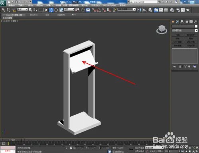Open the Help menu after MAXScript

123,5
